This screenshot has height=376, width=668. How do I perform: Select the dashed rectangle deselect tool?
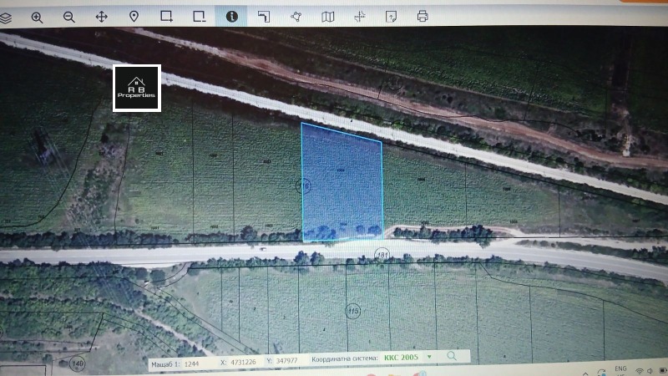[199, 17]
